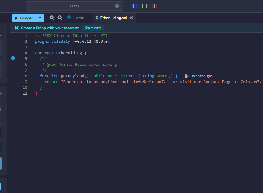
Task: Click the pragma solidity version line
Action: 72,42
